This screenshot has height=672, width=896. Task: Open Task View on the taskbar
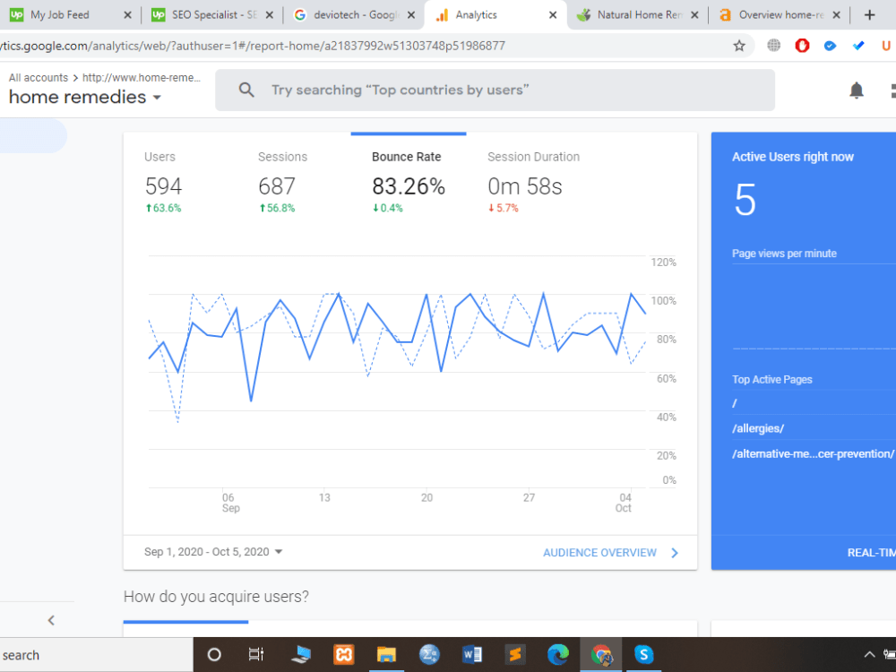[x=256, y=655]
